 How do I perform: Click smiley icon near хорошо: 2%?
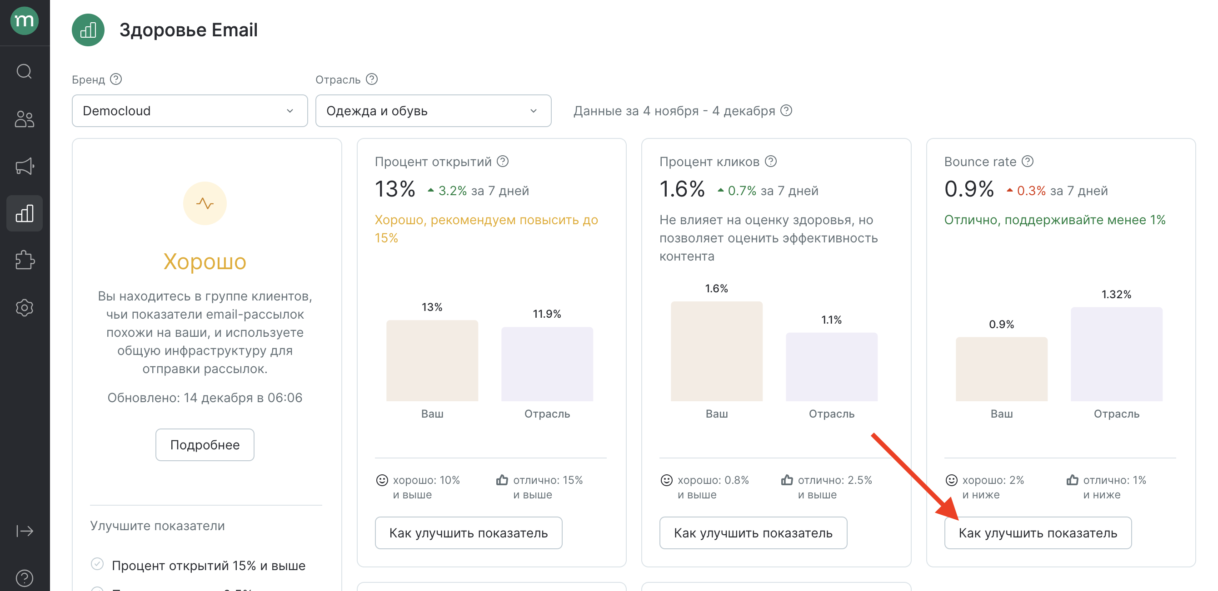(x=951, y=480)
